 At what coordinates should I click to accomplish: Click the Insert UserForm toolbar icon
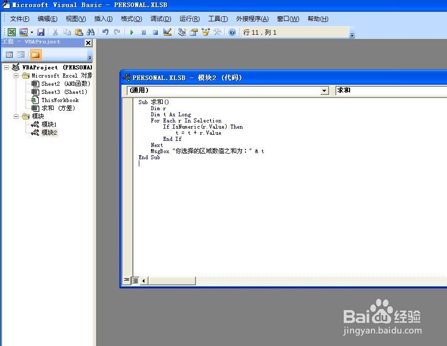23,32
